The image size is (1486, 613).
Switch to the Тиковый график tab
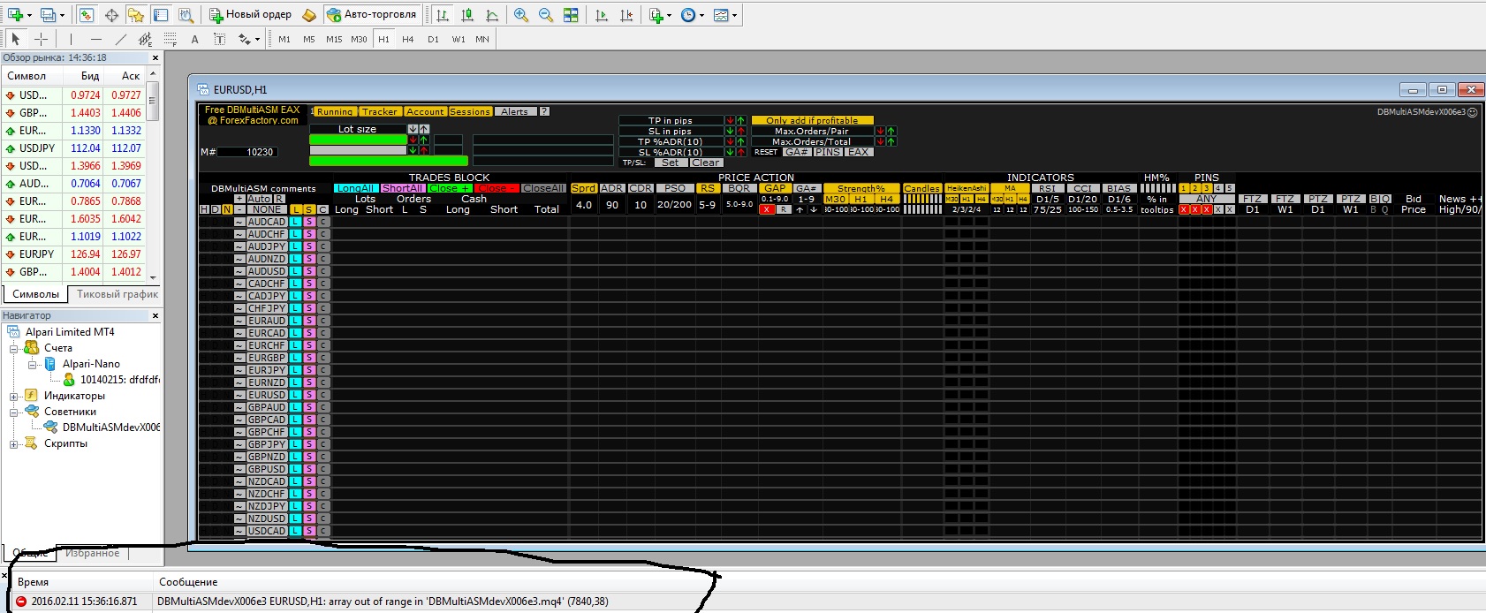(x=117, y=294)
